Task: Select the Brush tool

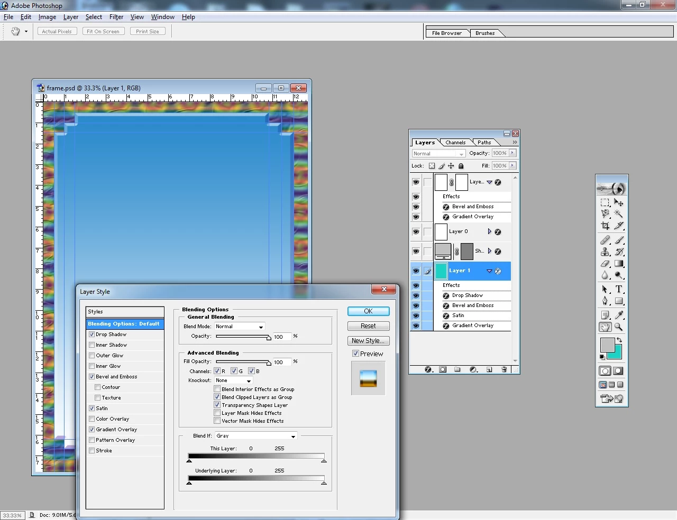Action: click(619, 240)
